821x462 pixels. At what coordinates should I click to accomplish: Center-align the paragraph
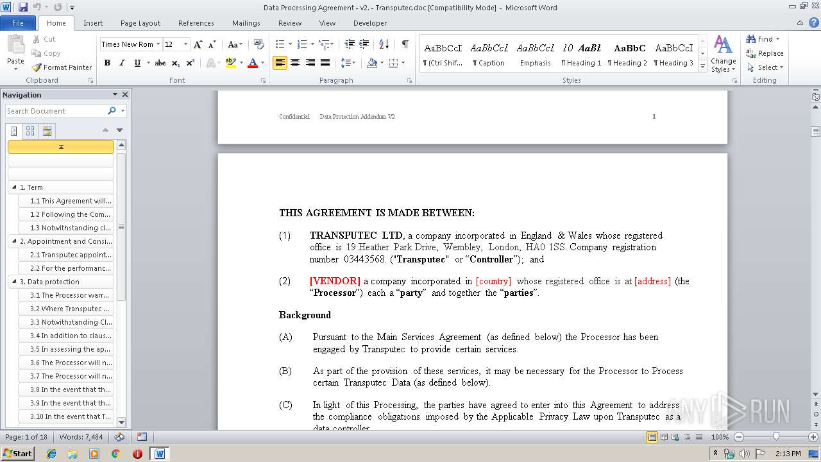tap(295, 63)
